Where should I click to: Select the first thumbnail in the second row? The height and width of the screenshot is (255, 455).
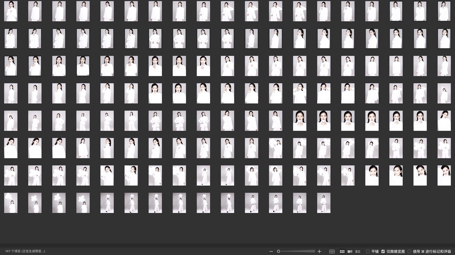coord(11,38)
